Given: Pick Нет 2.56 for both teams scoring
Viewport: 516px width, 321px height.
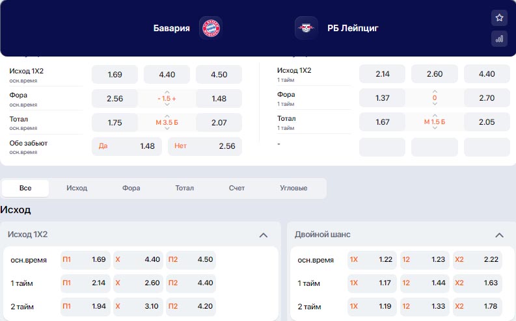Looking at the screenshot, I should 205,146.
